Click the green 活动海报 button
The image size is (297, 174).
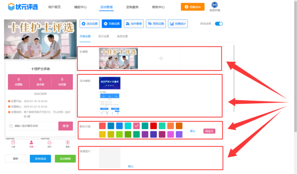click(65, 159)
